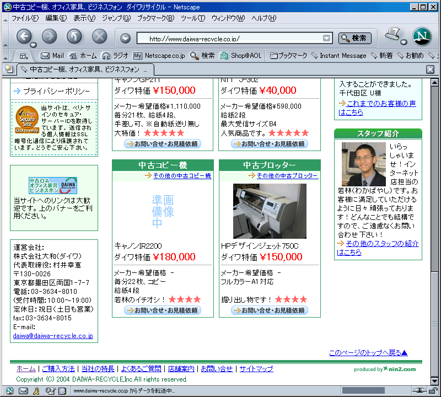The image size is (441, 397).
Task: Click the VeriSign Secure Site seal
Action: pos(27,120)
